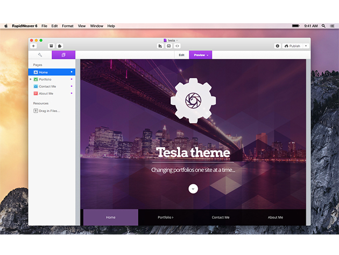The width and height of the screenshot is (339, 255).
Task: Click the green zoom window button
Action: pos(41,40)
